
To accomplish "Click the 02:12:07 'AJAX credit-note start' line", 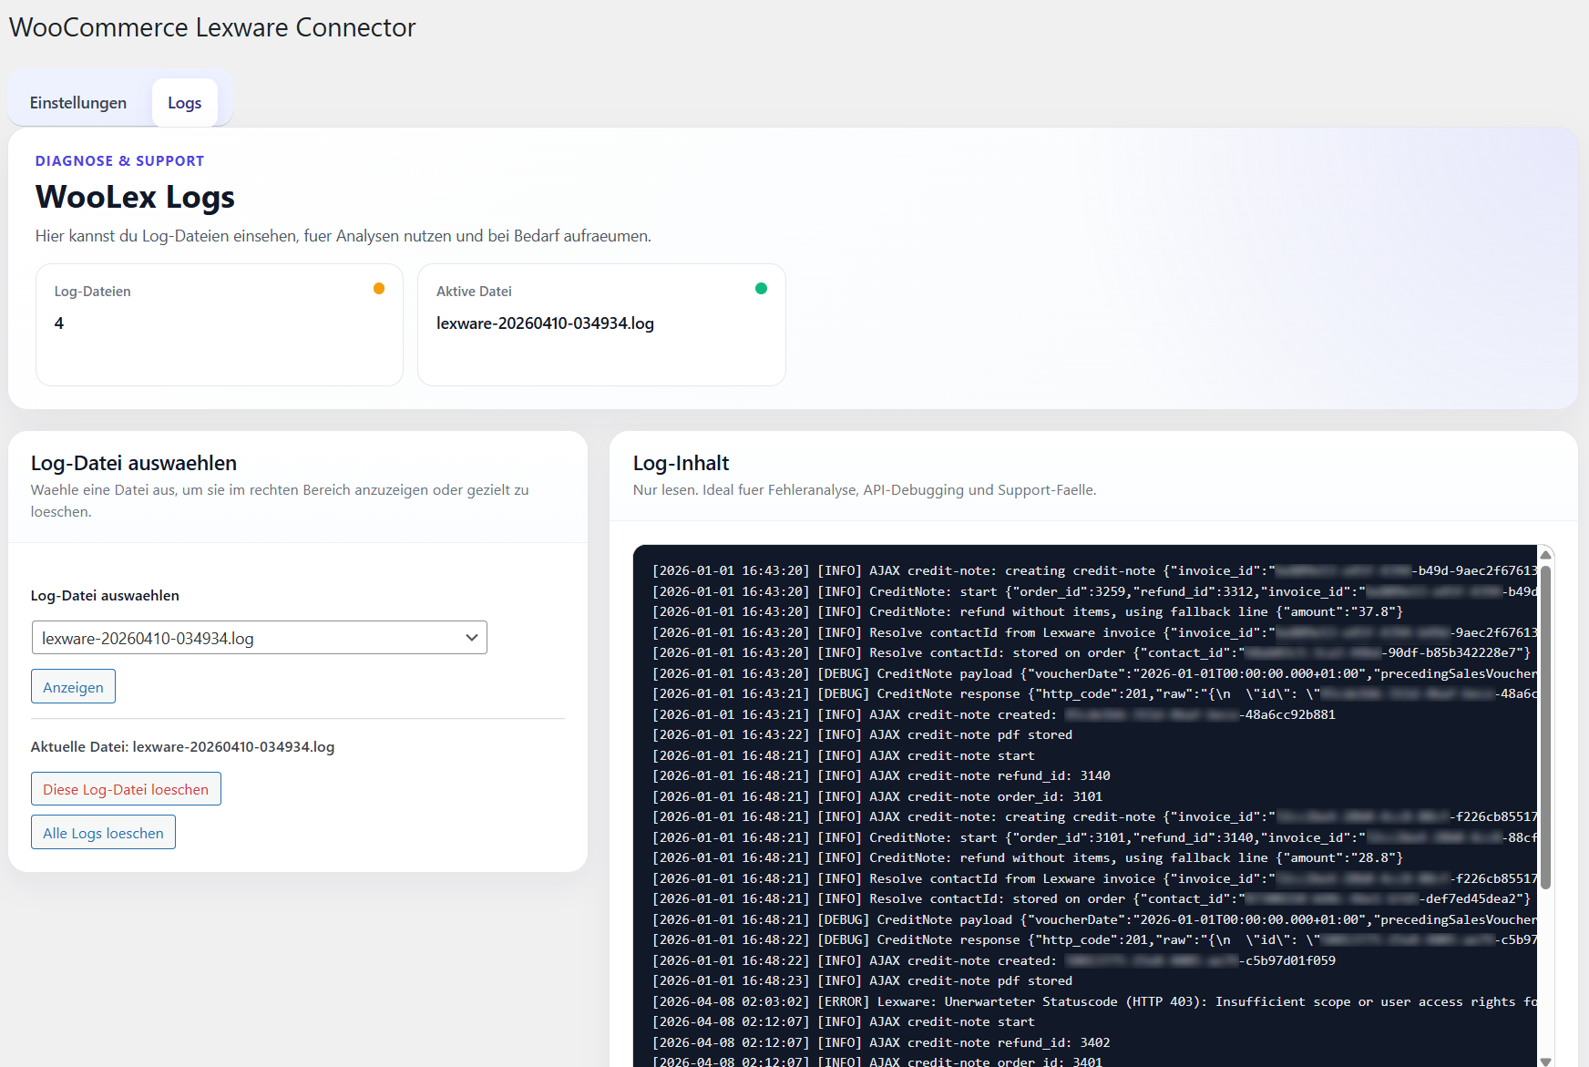I will coord(843,1022).
